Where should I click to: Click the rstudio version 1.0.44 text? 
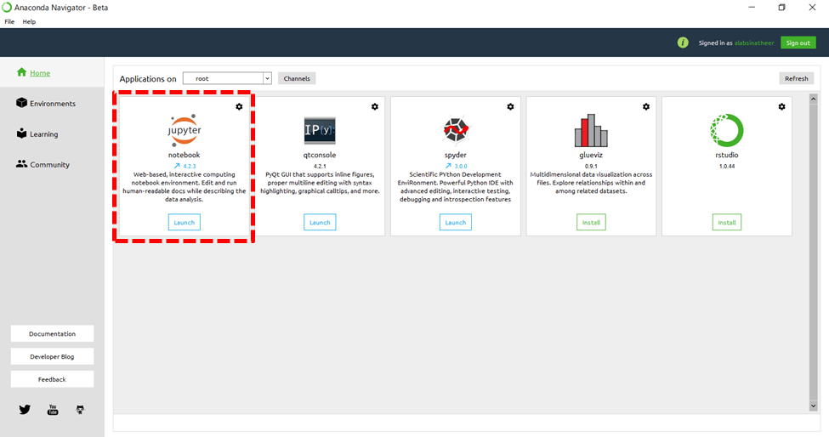pyautogui.click(x=727, y=166)
